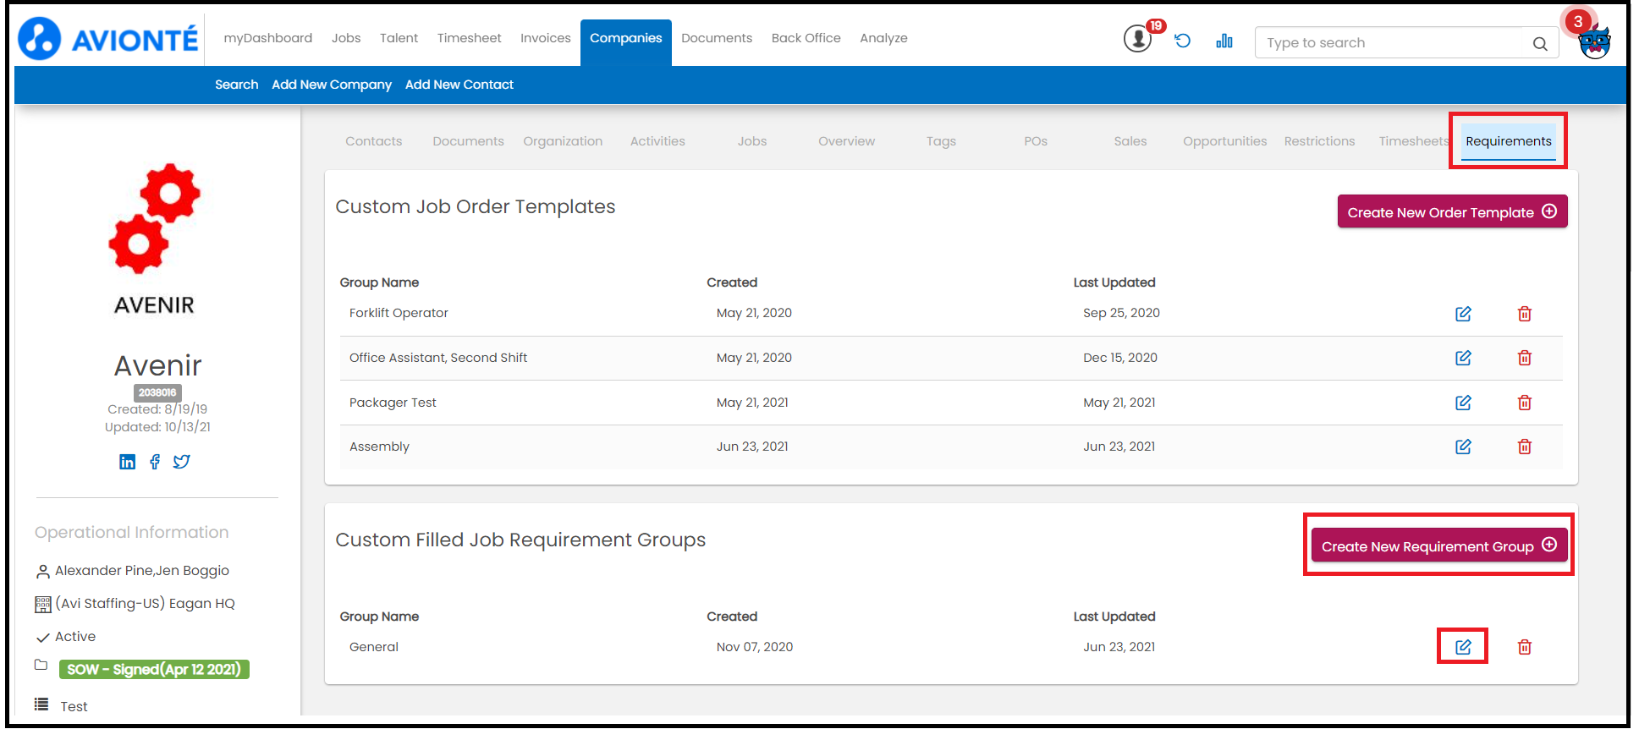This screenshot has height=740, width=1639.
Task: Click the Search link in blue bar
Action: click(237, 85)
